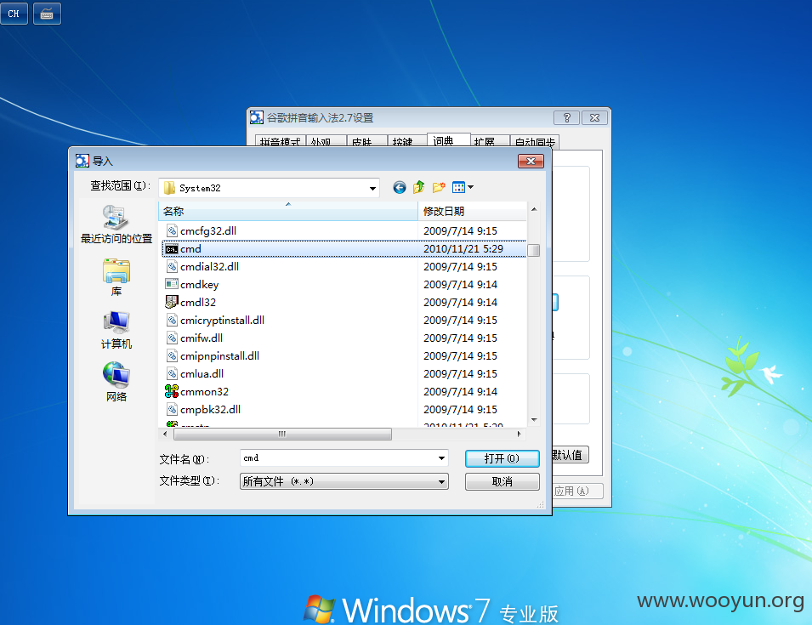
Task: Click the Cancel (取消) button
Action: tap(502, 481)
